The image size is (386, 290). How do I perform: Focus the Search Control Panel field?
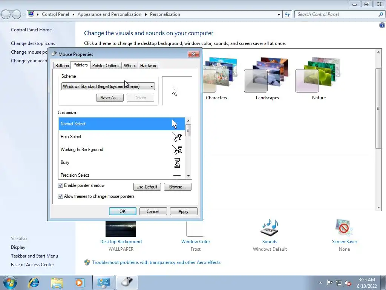[x=337, y=15]
